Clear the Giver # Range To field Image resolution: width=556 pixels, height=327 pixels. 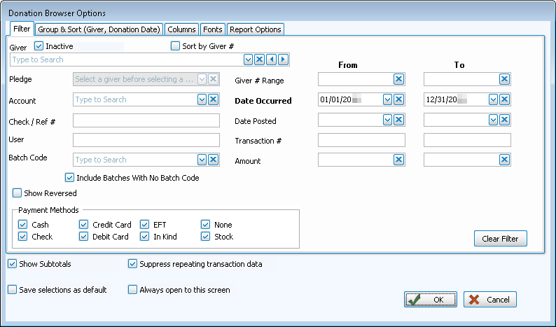point(504,79)
